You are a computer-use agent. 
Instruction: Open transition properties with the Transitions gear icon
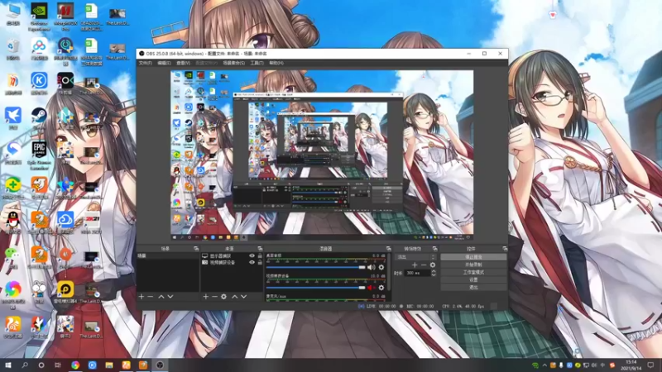pyautogui.click(x=432, y=265)
